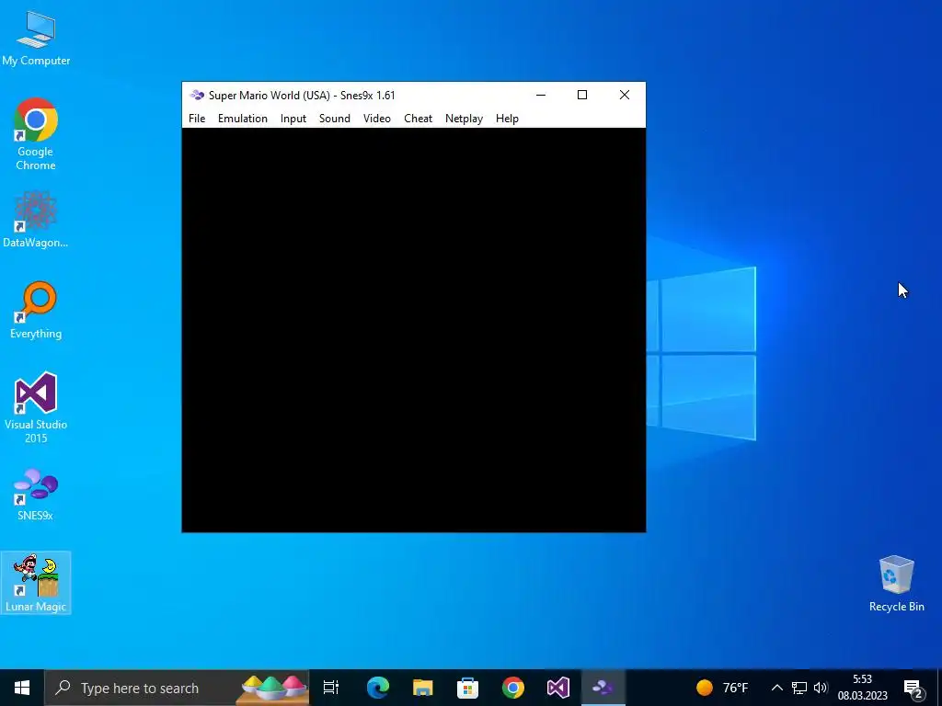Open File Explorer from the taskbar
Screen dimensions: 942x706
[423, 688]
